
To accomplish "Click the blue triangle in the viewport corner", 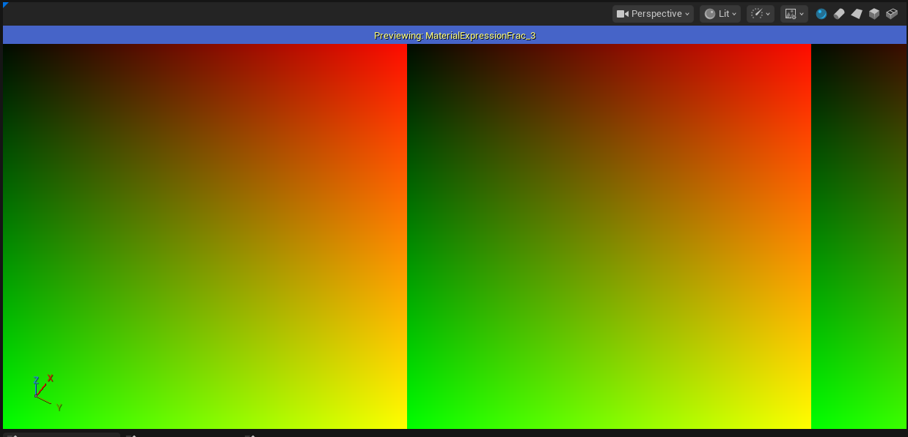I will tap(6, 5).
